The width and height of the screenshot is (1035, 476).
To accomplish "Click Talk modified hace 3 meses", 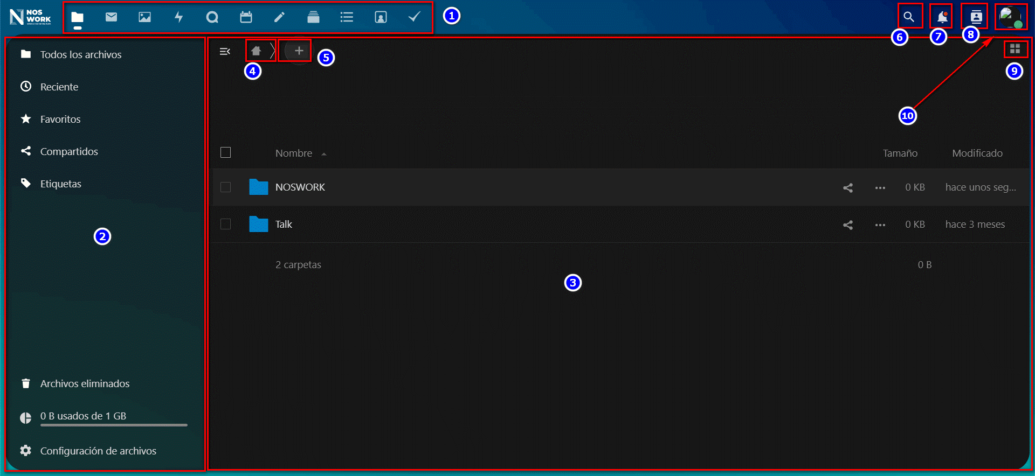I will pos(975,225).
